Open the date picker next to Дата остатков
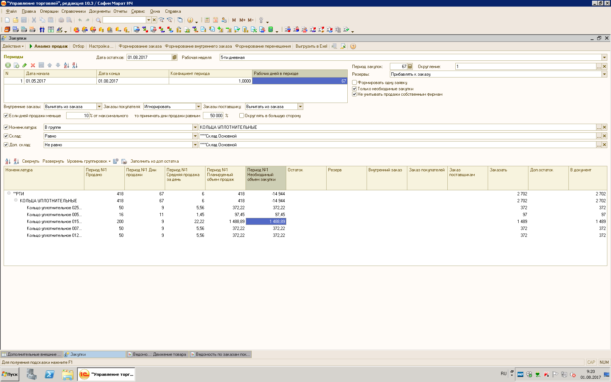Image resolution: width=611 pixels, height=382 pixels. [175, 57]
